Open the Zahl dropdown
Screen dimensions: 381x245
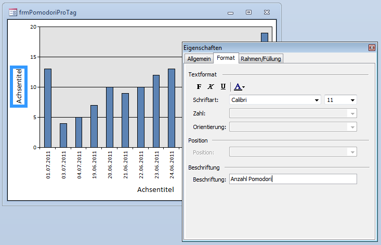352,113
